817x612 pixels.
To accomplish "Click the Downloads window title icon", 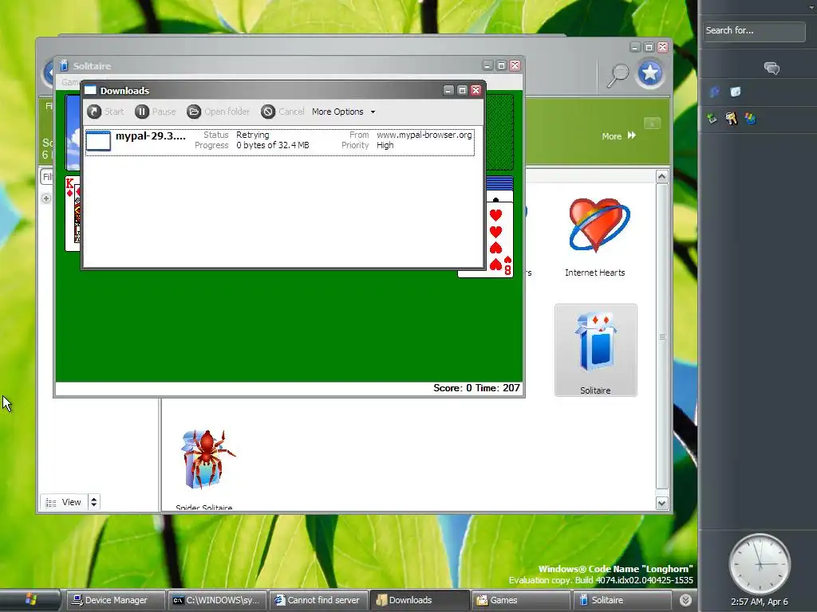I will 91,90.
